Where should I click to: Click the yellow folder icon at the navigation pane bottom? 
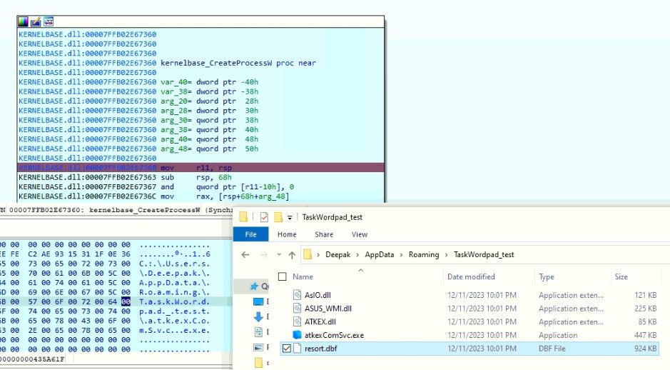(x=258, y=363)
